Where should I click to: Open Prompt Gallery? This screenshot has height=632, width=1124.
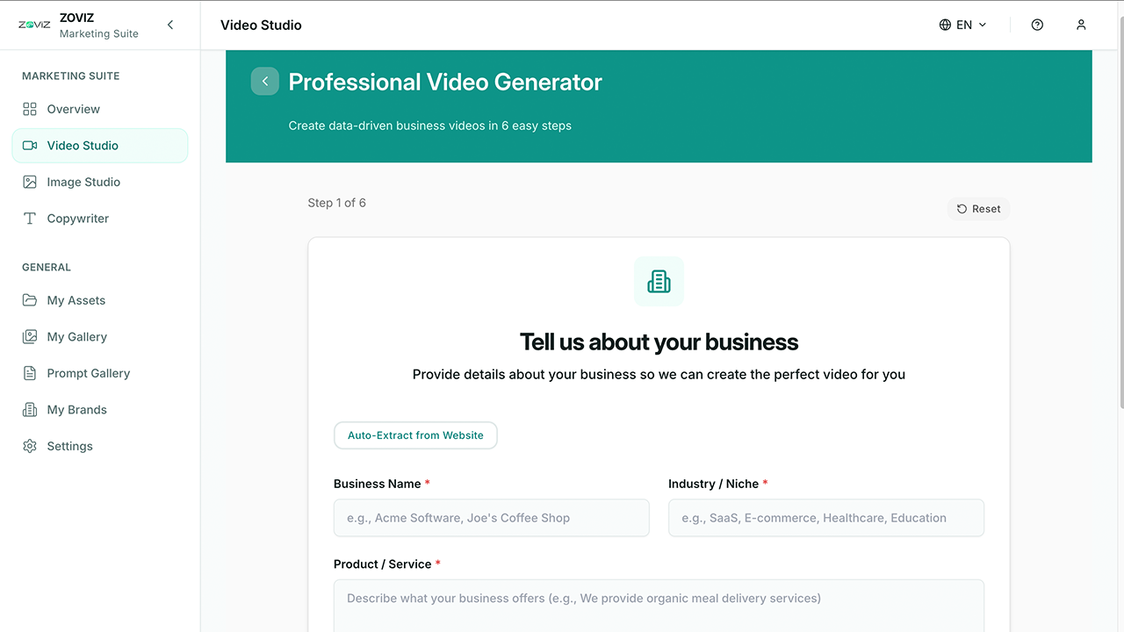100,373
